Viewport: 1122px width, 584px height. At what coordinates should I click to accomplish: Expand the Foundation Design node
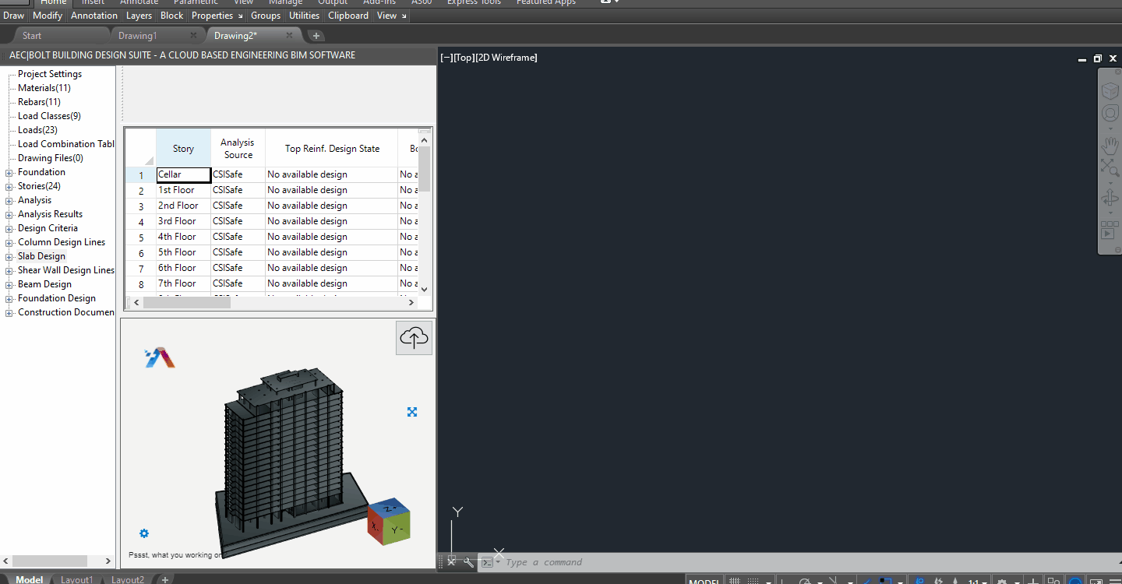[9, 299]
